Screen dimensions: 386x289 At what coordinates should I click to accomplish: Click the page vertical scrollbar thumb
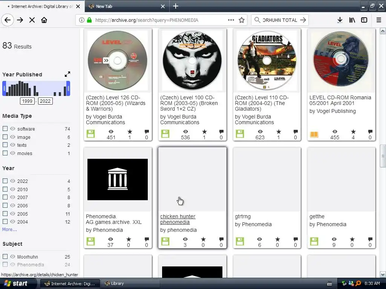tap(383, 156)
